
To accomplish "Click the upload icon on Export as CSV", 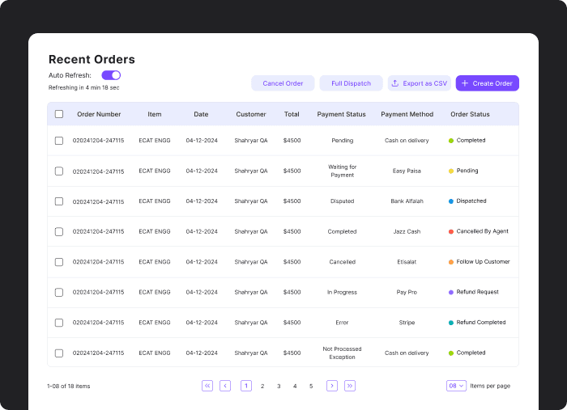I will 395,83.
